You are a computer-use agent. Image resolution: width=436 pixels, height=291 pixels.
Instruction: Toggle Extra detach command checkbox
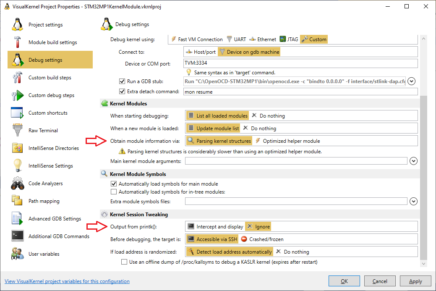point(122,91)
